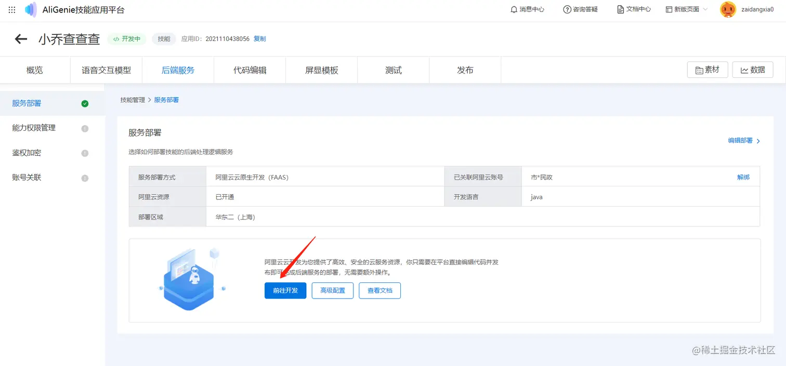Open 文档中心 documentation
Viewport: 786px width, 366px height.
click(634, 9)
